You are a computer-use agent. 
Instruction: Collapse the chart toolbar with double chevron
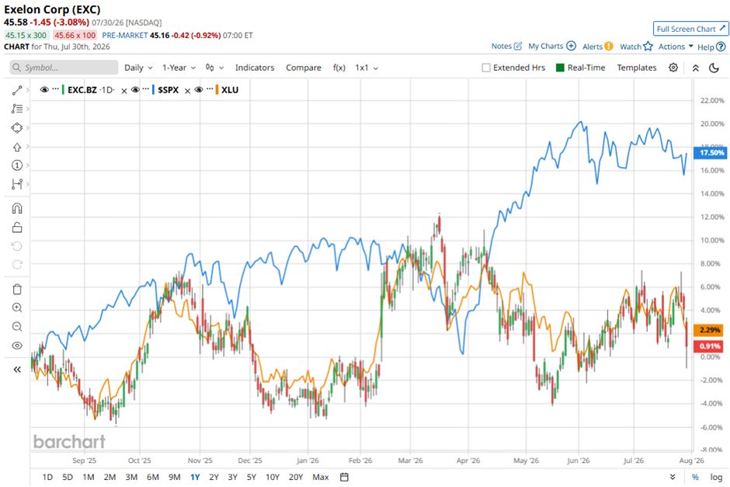(x=696, y=68)
